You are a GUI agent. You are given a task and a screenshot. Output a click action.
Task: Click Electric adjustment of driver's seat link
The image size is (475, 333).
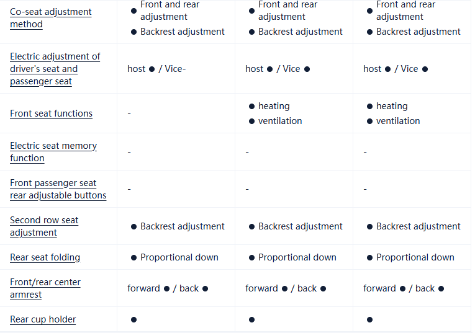(x=55, y=69)
